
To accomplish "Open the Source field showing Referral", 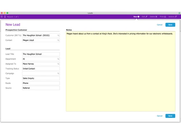I will pyautogui.click(x=41, y=88).
